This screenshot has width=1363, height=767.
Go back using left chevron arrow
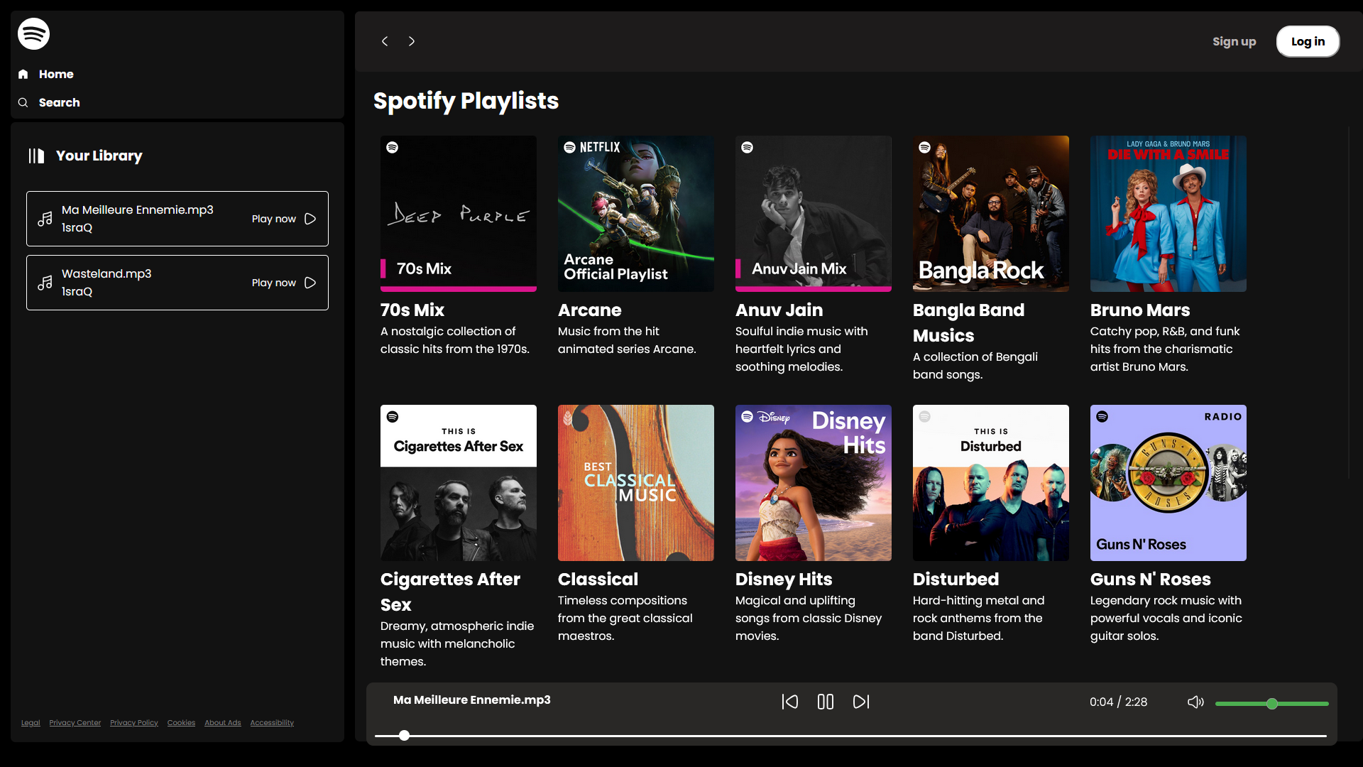(385, 41)
